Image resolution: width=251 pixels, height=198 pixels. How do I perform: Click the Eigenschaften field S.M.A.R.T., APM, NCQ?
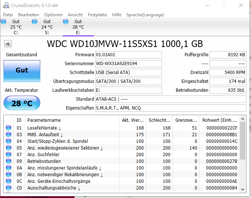[x=171, y=108]
